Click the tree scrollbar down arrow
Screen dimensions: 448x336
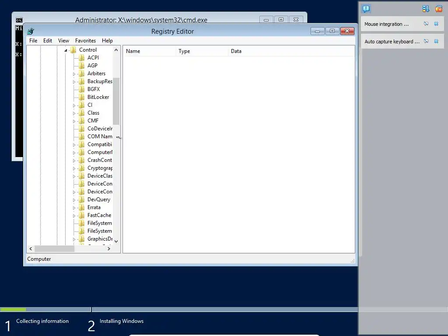(116, 241)
